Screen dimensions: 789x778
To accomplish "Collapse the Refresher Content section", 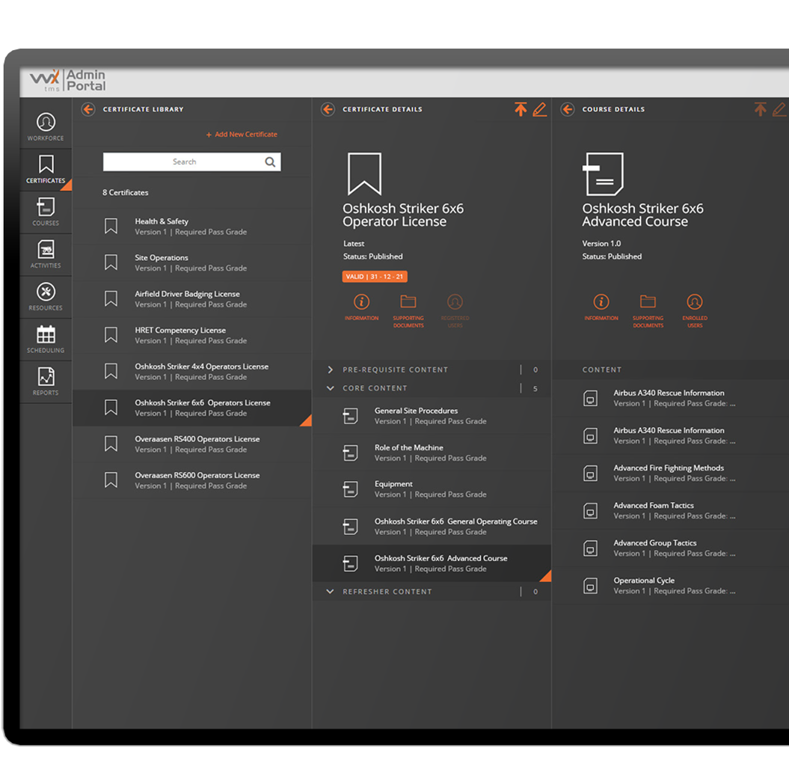I will pos(330,591).
